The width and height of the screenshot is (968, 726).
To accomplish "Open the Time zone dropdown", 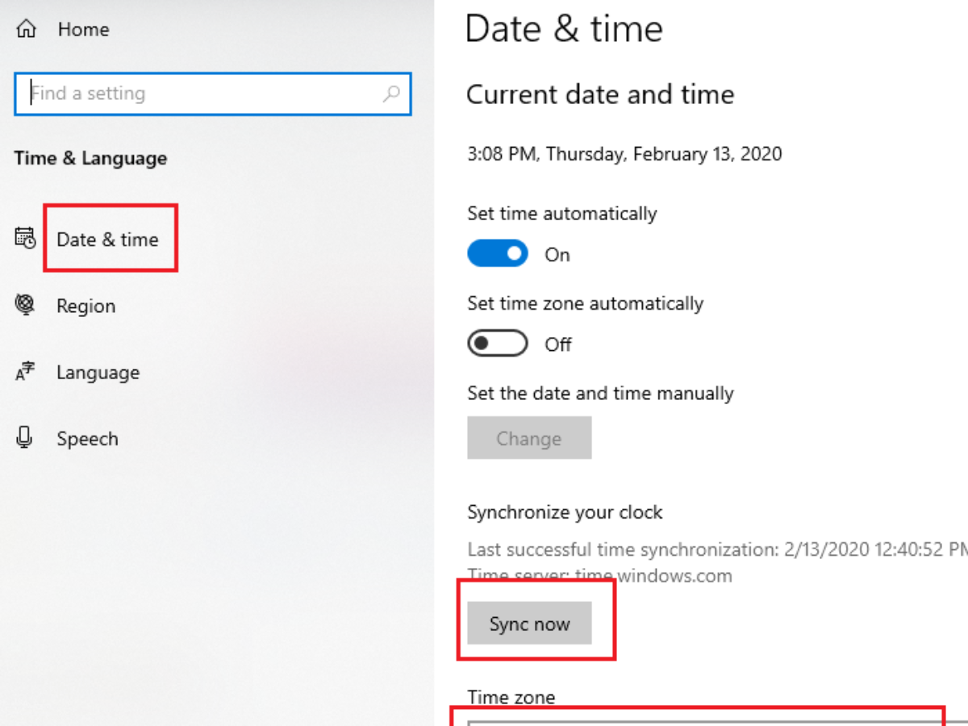I will coord(702,718).
